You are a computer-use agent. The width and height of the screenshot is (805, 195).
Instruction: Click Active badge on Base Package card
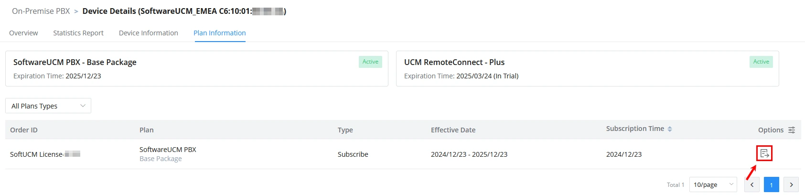(x=370, y=62)
